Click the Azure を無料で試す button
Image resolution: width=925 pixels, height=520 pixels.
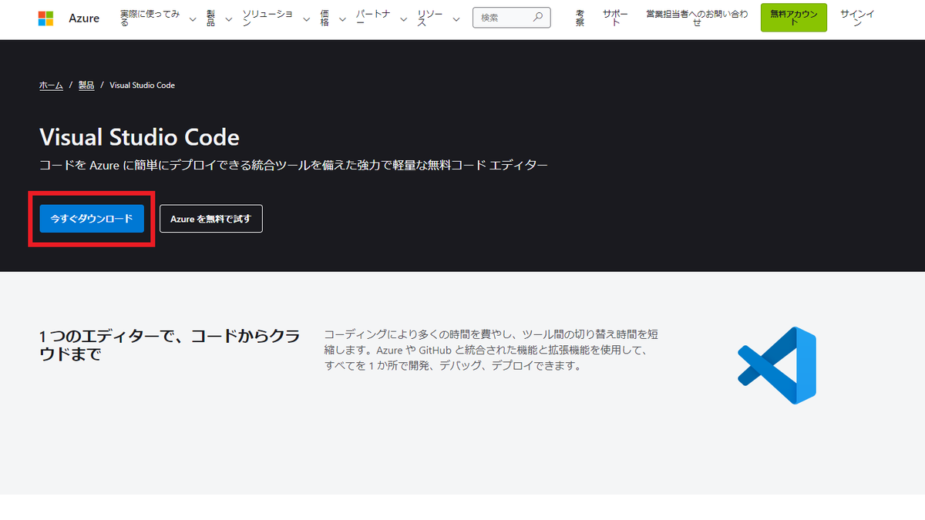click(x=210, y=218)
